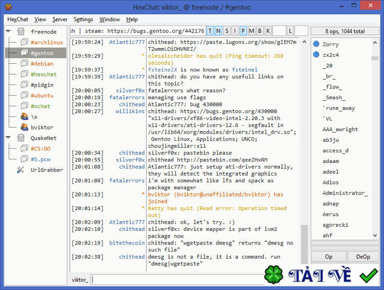The width and height of the screenshot is (384, 290).
Task: Collapse the QuakeNet server tree
Action: [x=9, y=138]
